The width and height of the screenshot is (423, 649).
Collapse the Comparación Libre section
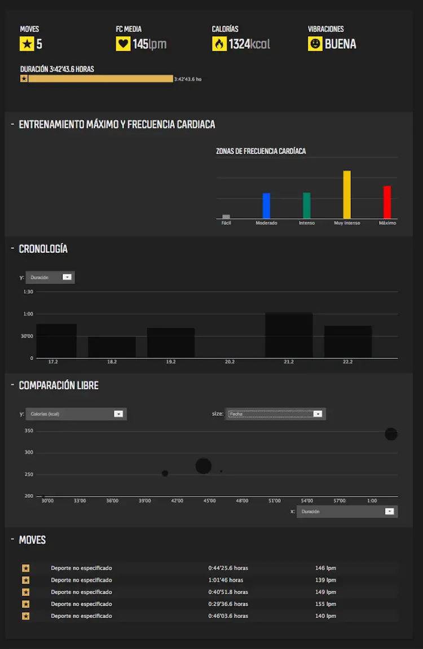[12, 385]
